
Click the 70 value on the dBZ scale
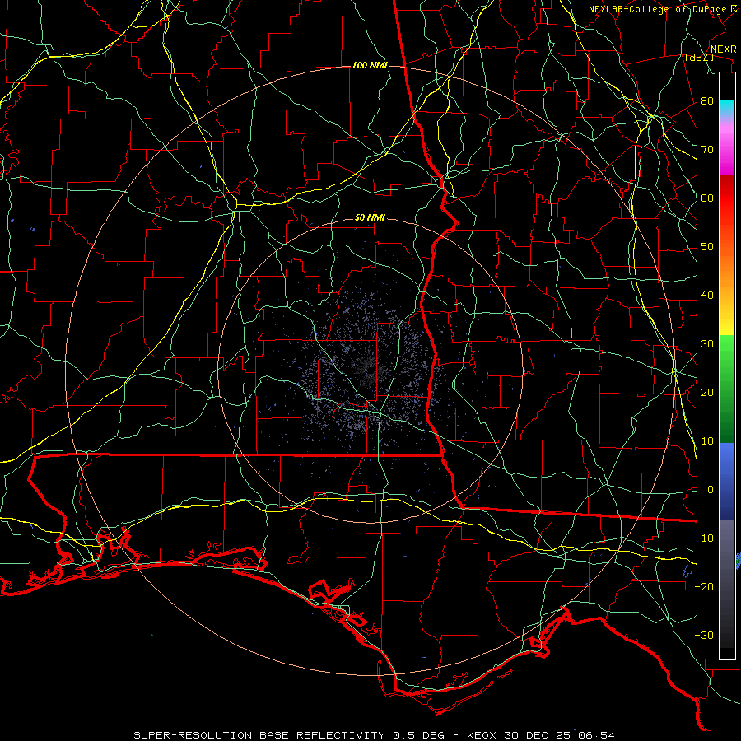click(x=707, y=150)
